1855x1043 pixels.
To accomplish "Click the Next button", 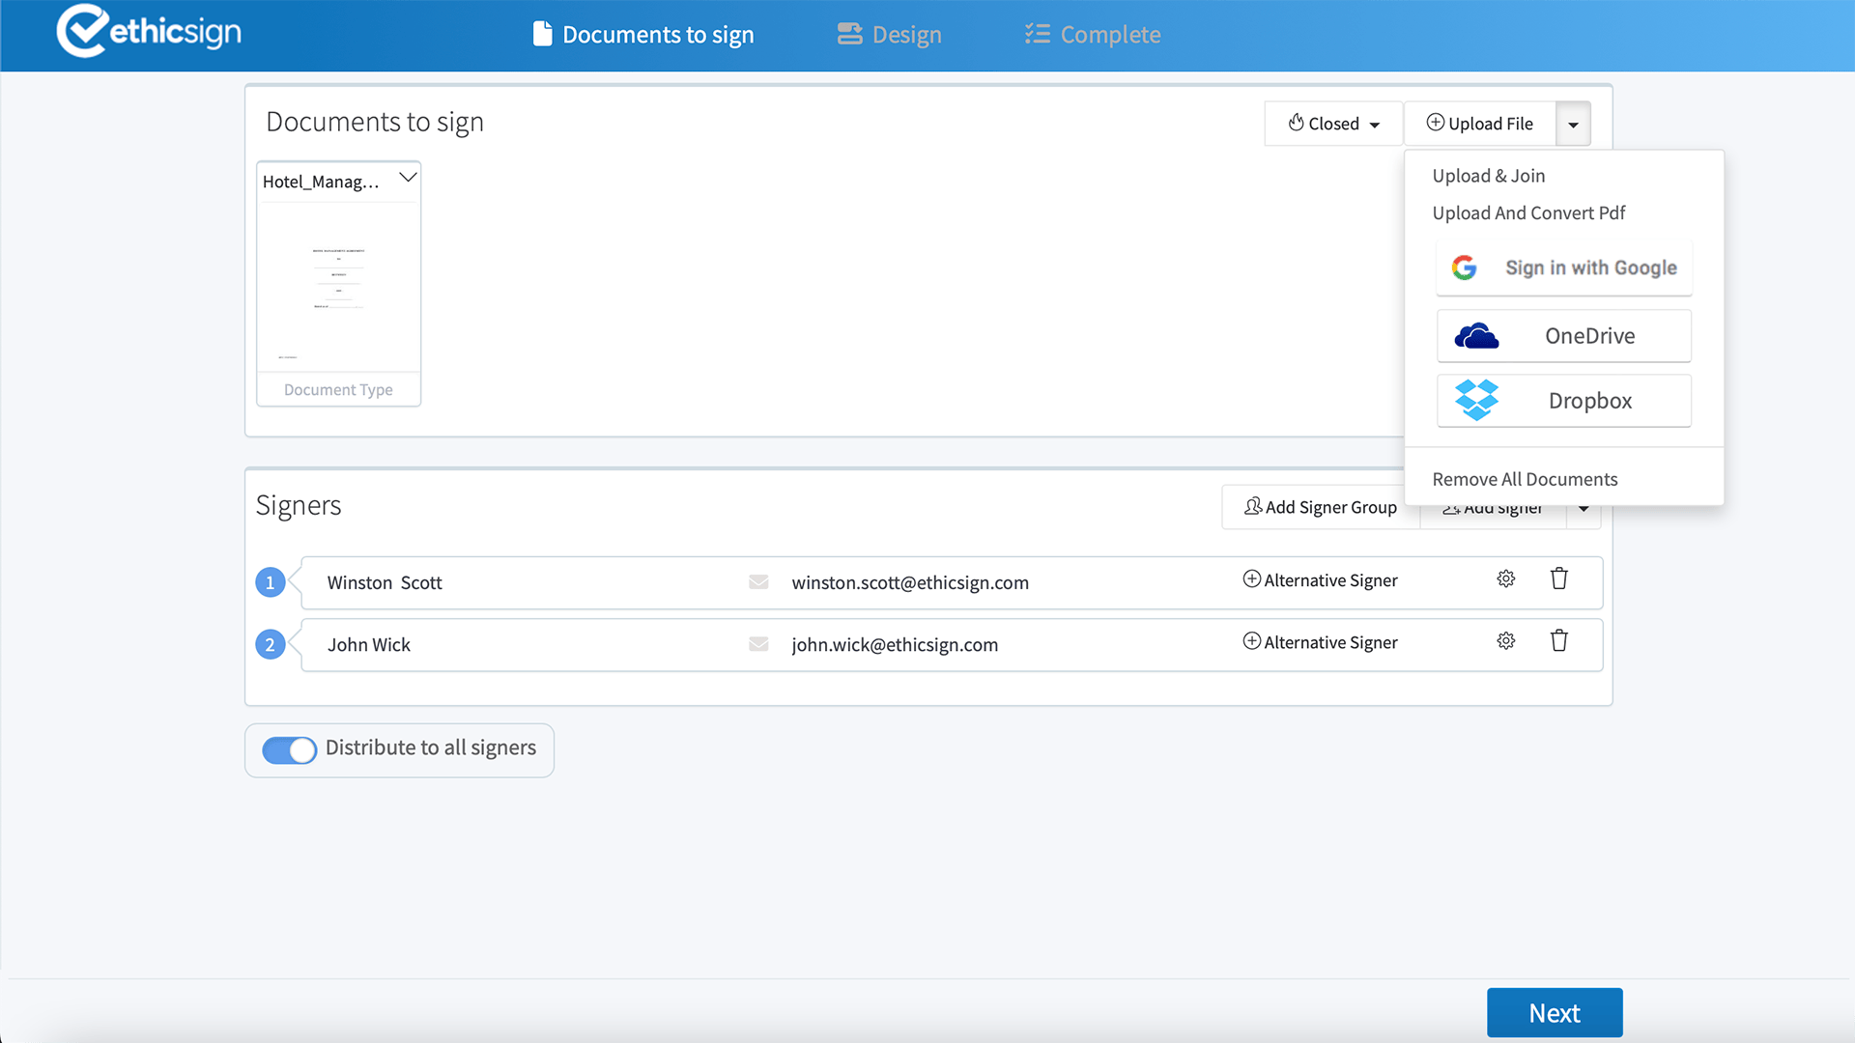I will (1554, 1013).
